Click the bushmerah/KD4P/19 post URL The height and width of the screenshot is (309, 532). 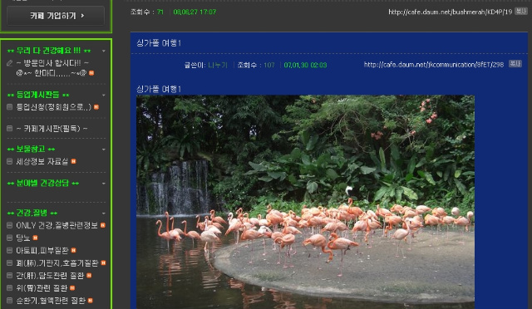[x=451, y=12]
